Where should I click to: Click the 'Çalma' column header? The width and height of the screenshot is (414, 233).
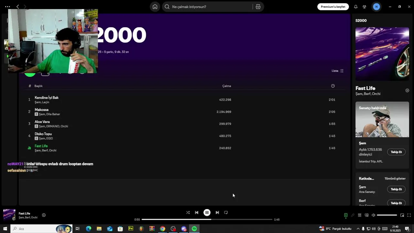click(227, 86)
